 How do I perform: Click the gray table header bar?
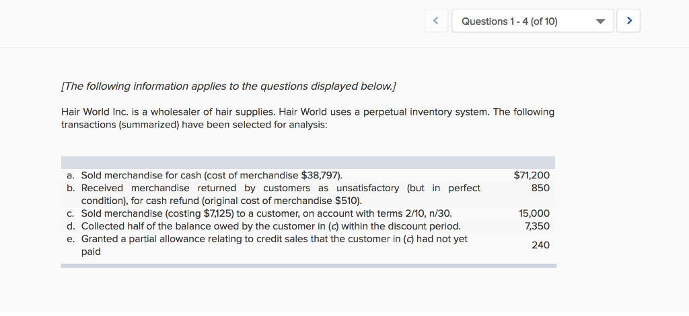coord(307,162)
